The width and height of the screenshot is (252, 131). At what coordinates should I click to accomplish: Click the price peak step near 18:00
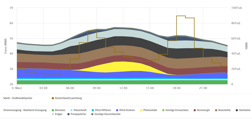click(181, 16)
